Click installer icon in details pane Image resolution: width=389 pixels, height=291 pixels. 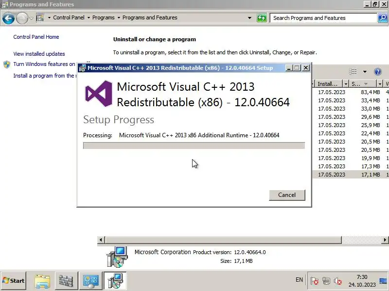coord(117,257)
